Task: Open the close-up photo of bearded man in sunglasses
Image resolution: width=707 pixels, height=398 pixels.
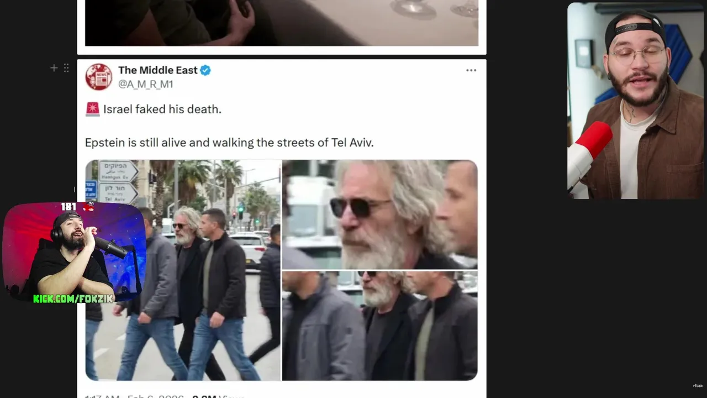Action: (380, 214)
